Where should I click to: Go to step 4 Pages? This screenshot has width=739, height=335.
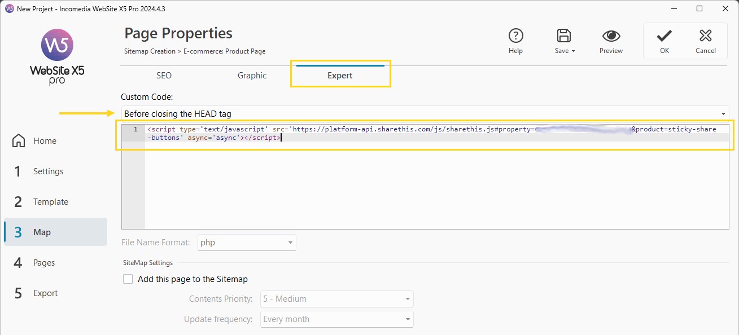click(x=55, y=263)
